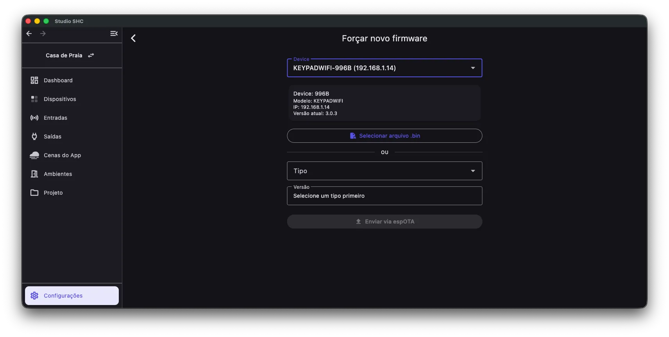Click the Device field dropdown arrow
This screenshot has height=337, width=669.
coord(473,68)
